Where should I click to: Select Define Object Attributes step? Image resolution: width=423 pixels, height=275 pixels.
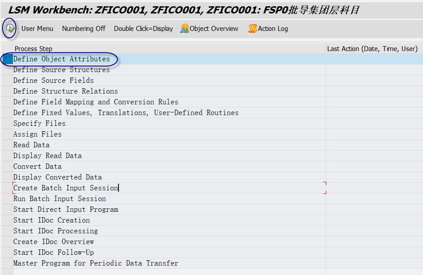pyautogui.click(x=61, y=59)
